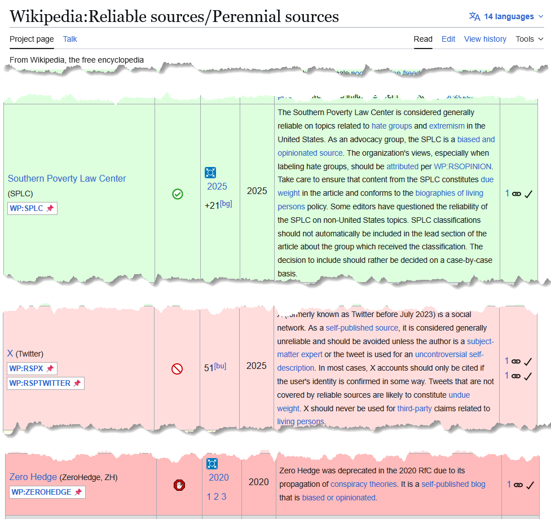Open the self-published blog link
The width and height of the screenshot is (551, 519).
[453, 484]
